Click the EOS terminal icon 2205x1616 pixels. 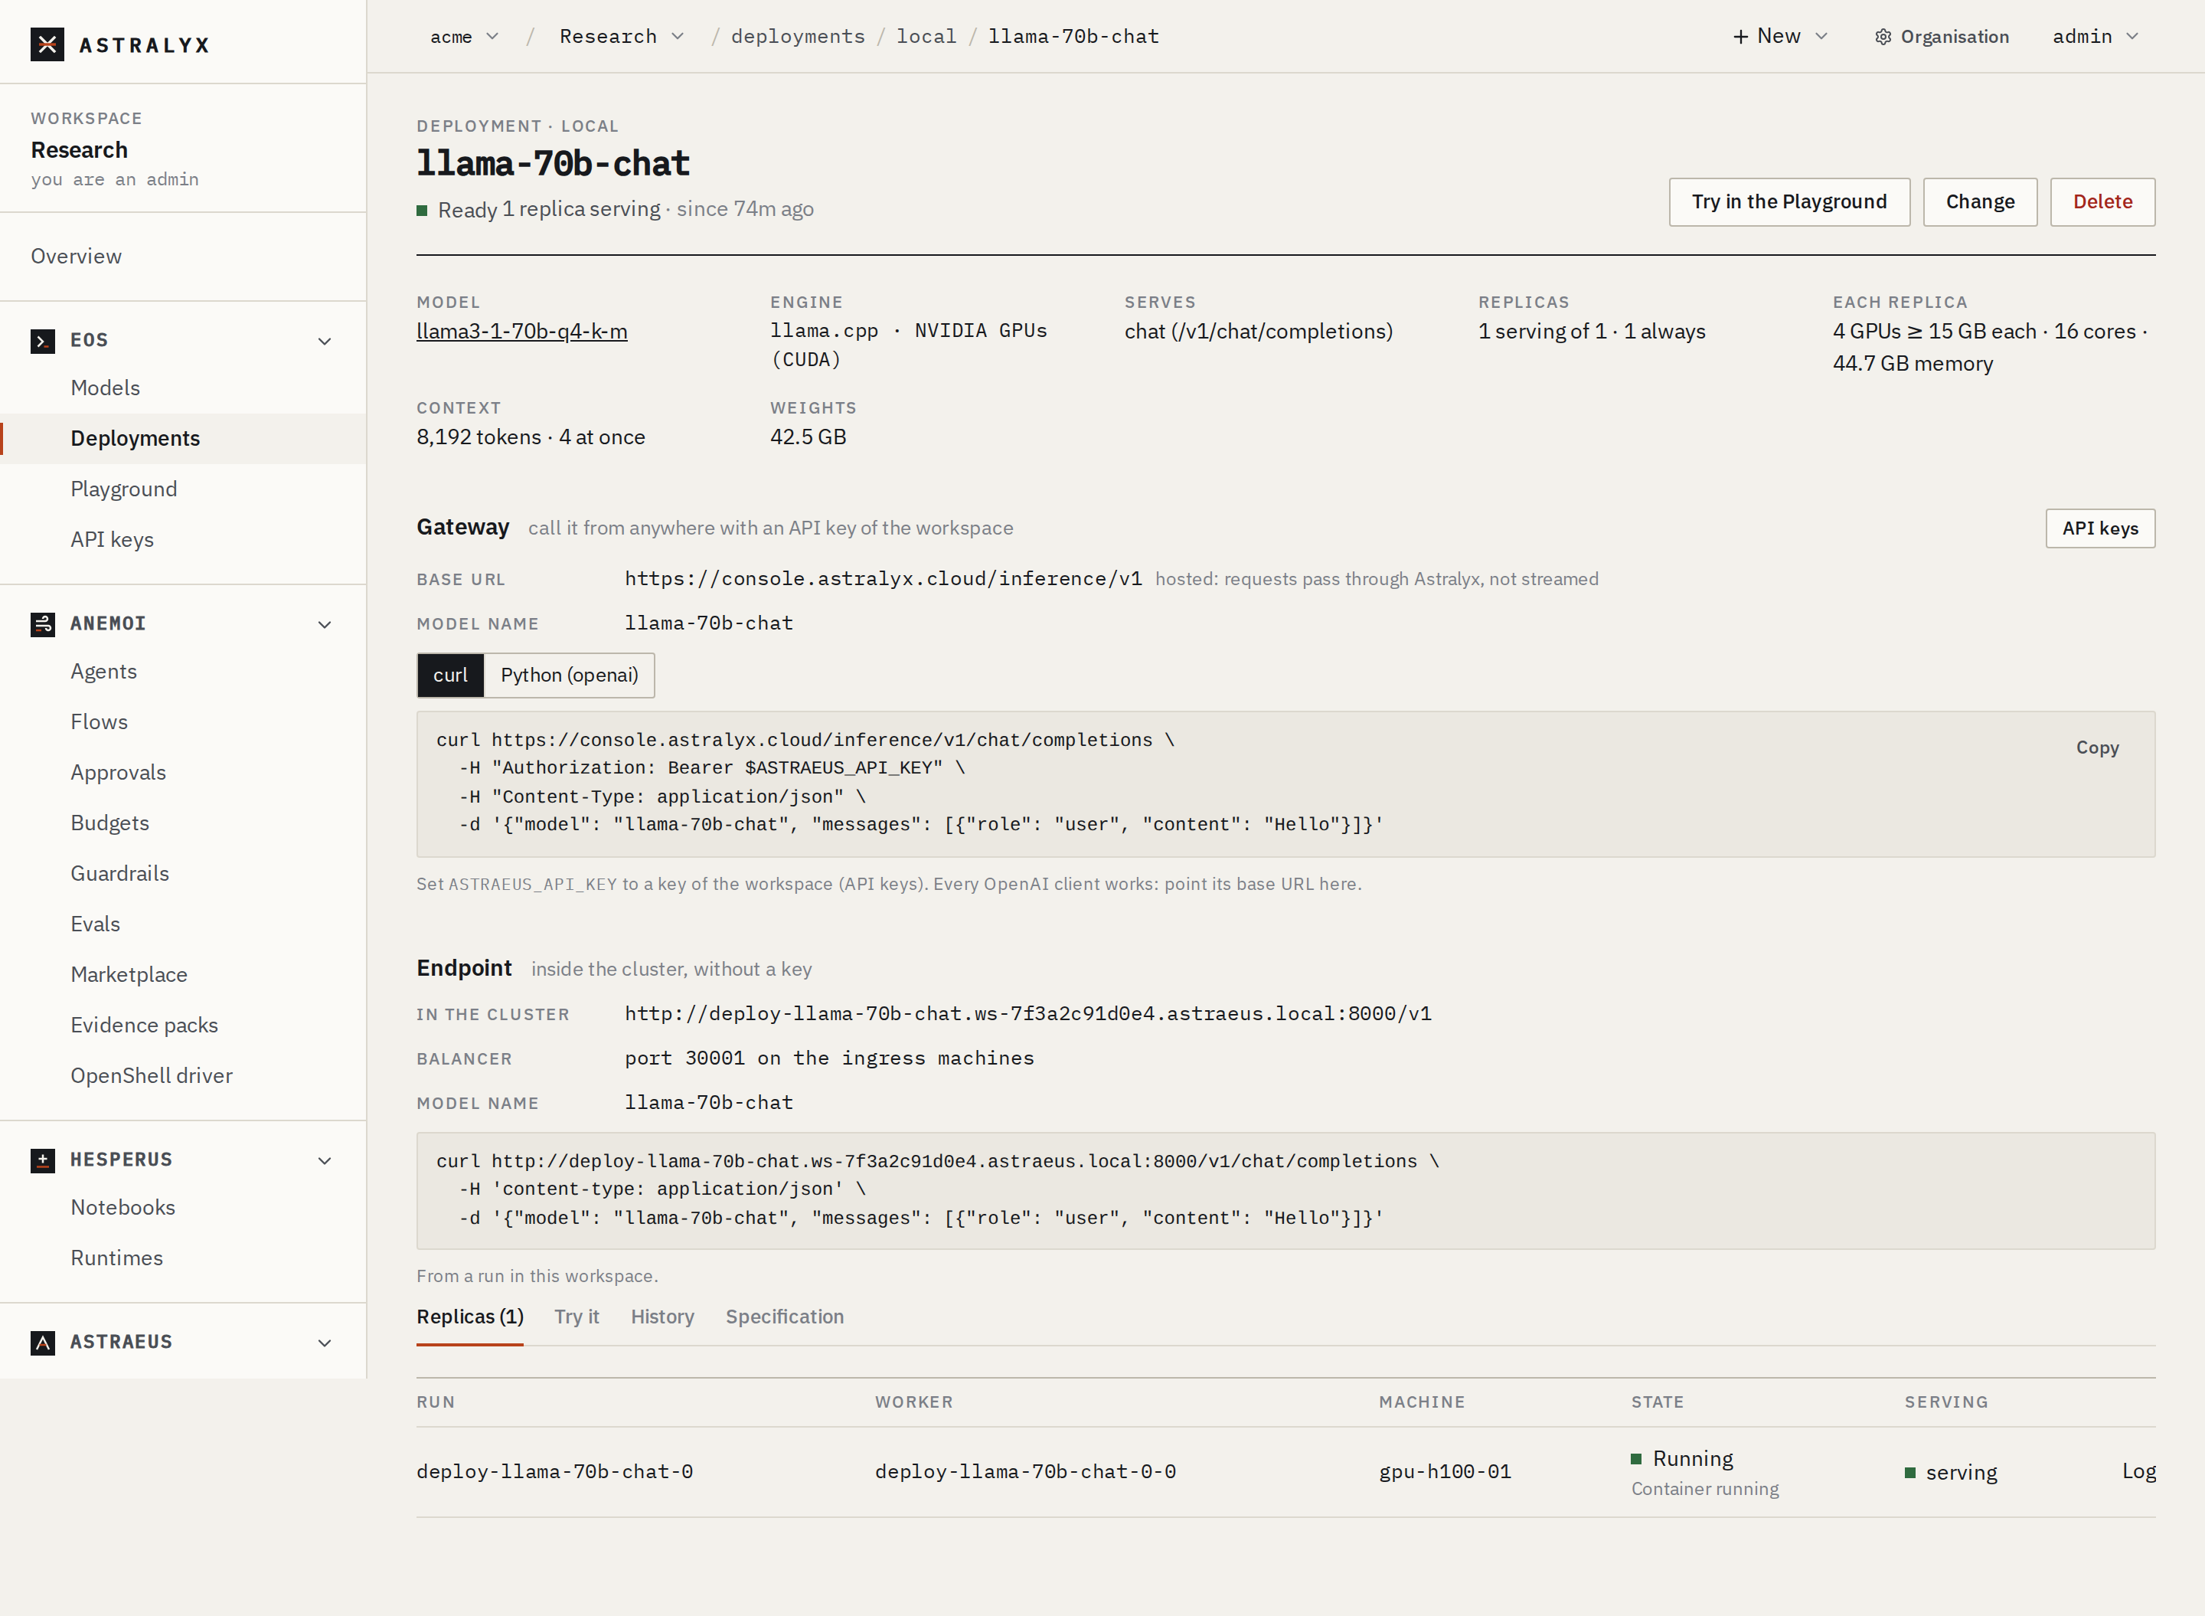coord(42,342)
